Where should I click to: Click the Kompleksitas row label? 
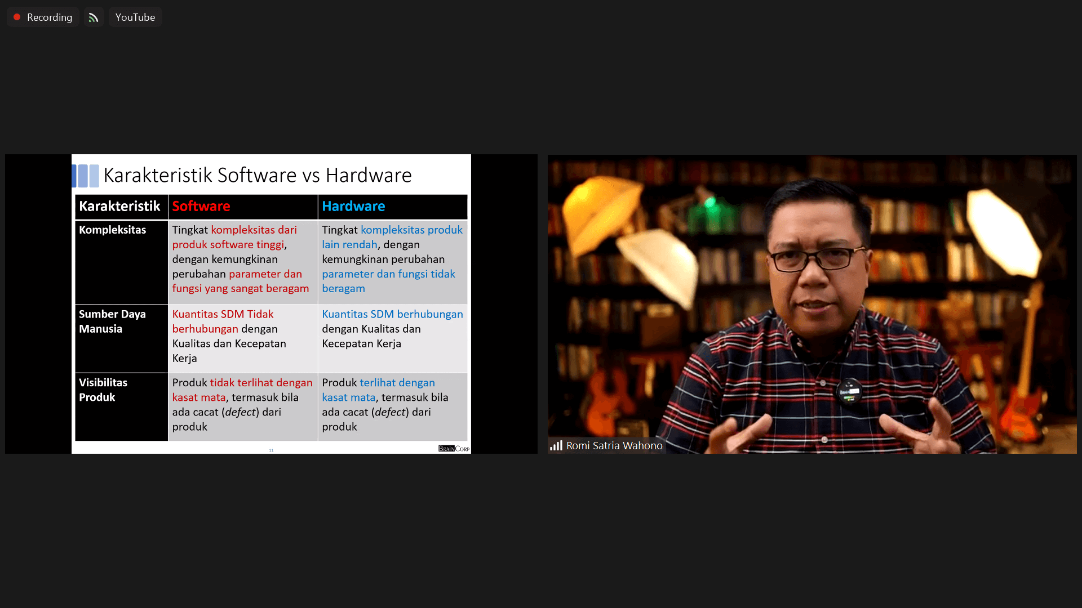112,230
